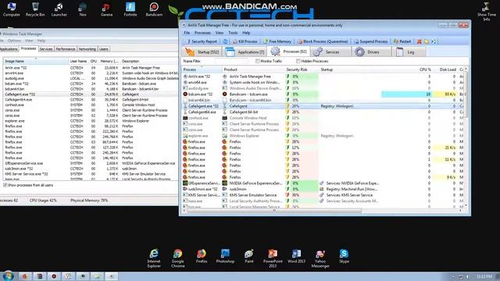
Task: Select iusb3mon.exe *32 row in AnVir
Action: pos(323,189)
